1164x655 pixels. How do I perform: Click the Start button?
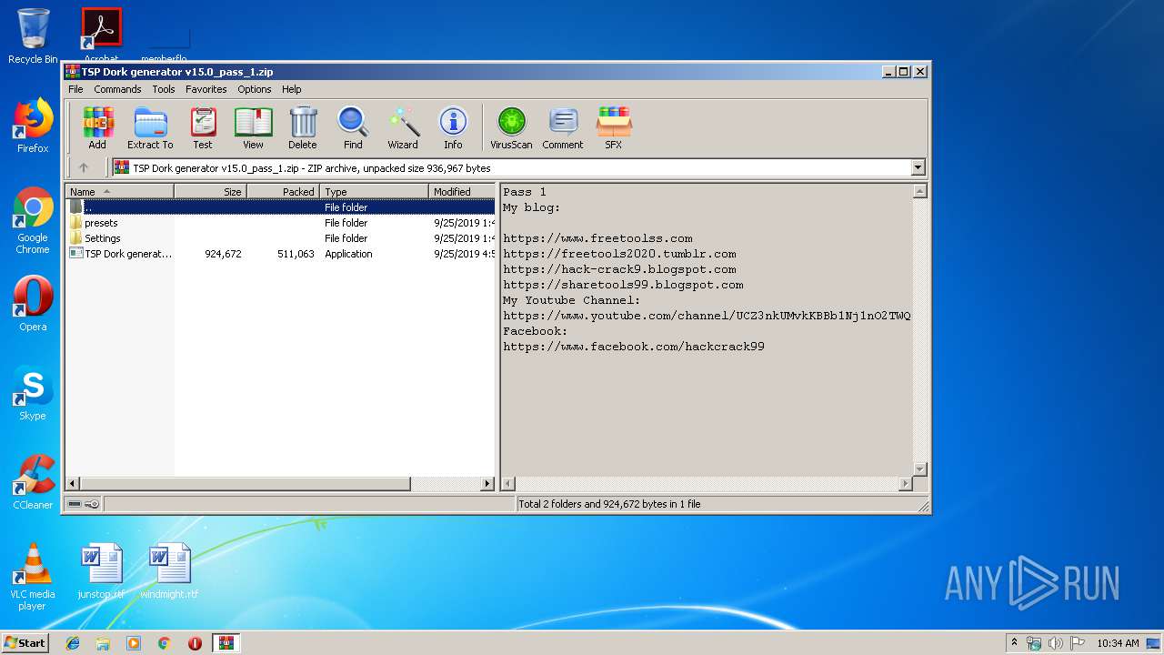(25, 643)
